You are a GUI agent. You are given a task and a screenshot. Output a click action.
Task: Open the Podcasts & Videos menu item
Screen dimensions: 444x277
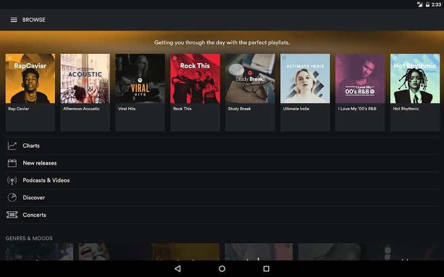click(222, 181)
